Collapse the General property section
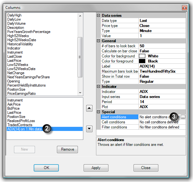Viewport: 193px width, 182px height. tap(98, 41)
